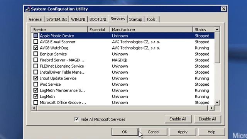
Task: Confirm with the OK button
Action: (x=125, y=132)
